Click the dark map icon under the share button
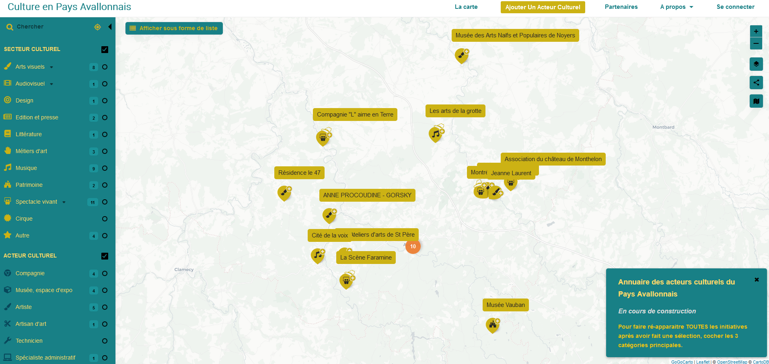Screen dimensions: 769x364 756,101
